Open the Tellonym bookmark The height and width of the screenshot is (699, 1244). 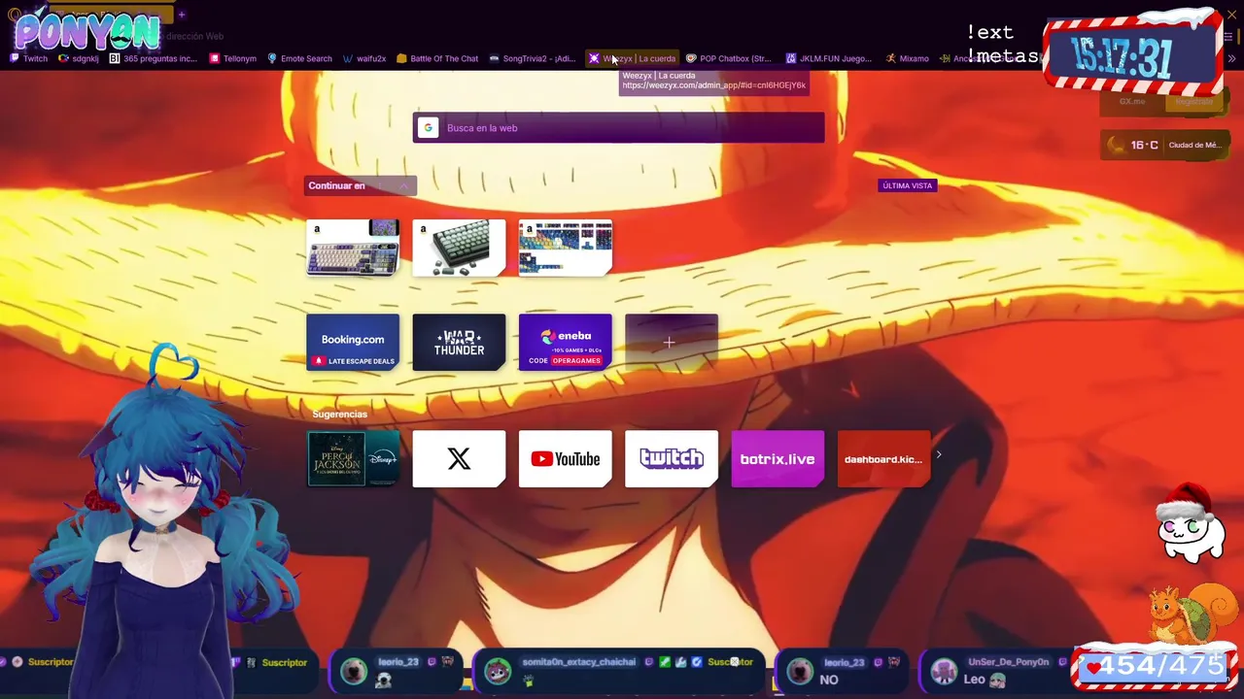coord(233,58)
